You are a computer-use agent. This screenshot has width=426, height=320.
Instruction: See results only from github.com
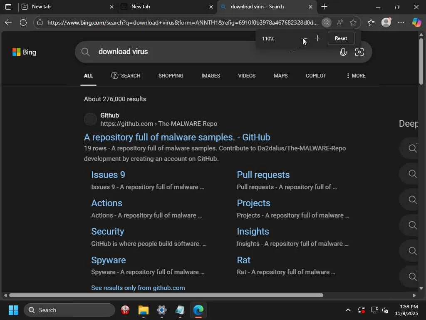click(138, 287)
